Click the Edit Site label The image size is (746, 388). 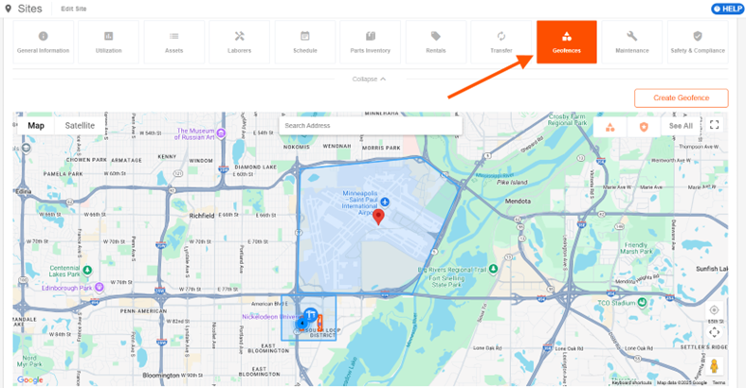74,9
